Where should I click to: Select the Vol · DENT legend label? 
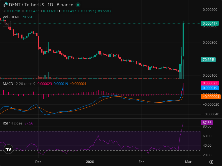tap(11, 17)
